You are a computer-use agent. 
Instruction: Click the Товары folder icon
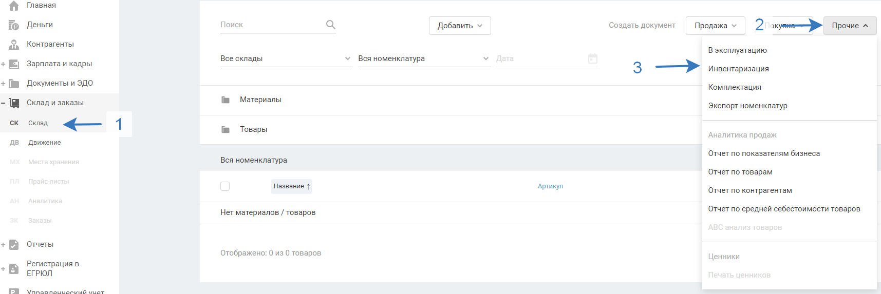[x=225, y=129]
